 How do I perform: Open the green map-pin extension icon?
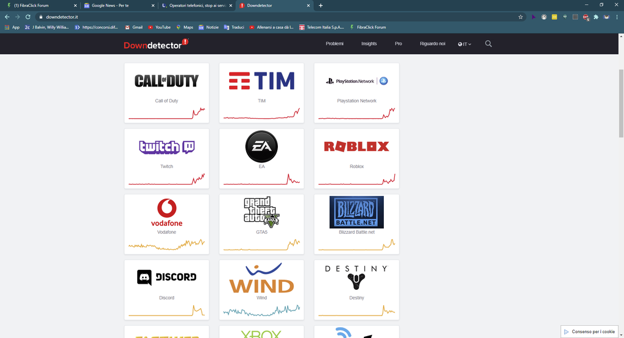tap(565, 17)
